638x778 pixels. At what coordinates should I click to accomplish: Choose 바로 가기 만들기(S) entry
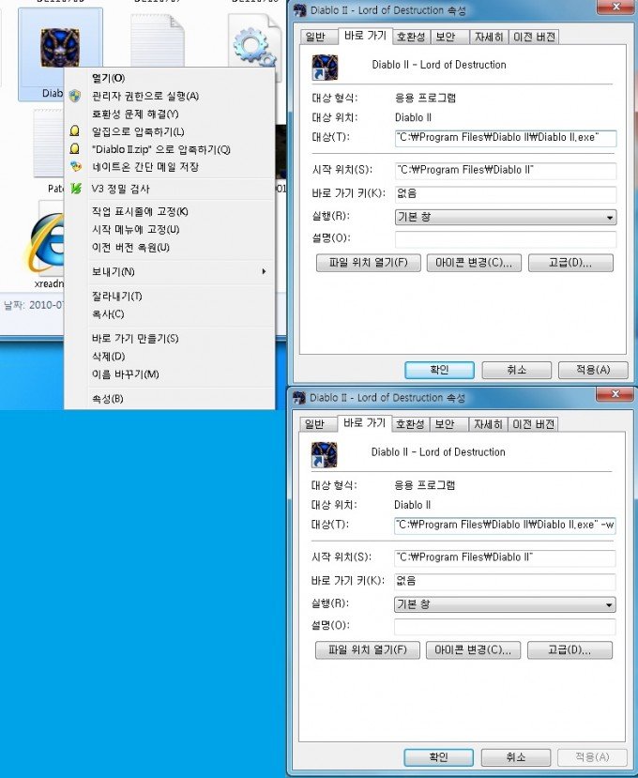coord(135,339)
